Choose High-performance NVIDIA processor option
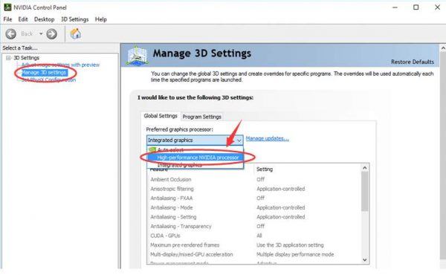Screen dimensions: 446x275 tap(195, 158)
